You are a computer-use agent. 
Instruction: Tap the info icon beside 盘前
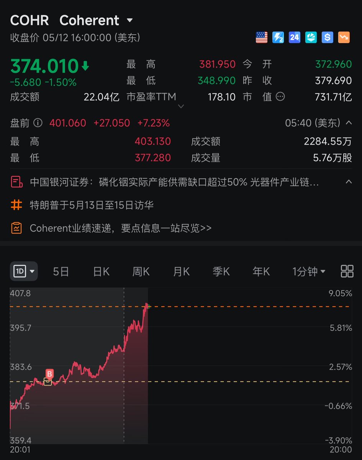[x=38, y=123]
